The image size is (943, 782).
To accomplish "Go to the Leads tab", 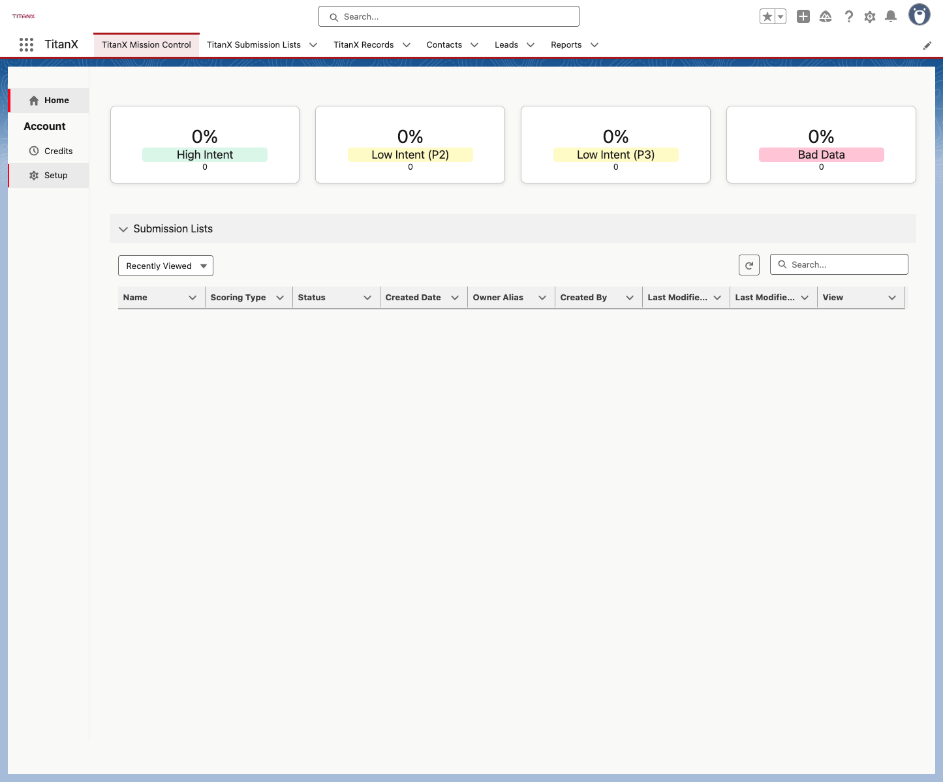I will click(506, 45).
